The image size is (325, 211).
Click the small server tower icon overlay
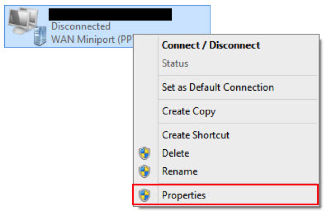click(x=40, y=36)
